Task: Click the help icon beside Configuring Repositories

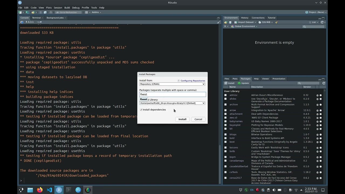Action: click(x=179, y=81)
